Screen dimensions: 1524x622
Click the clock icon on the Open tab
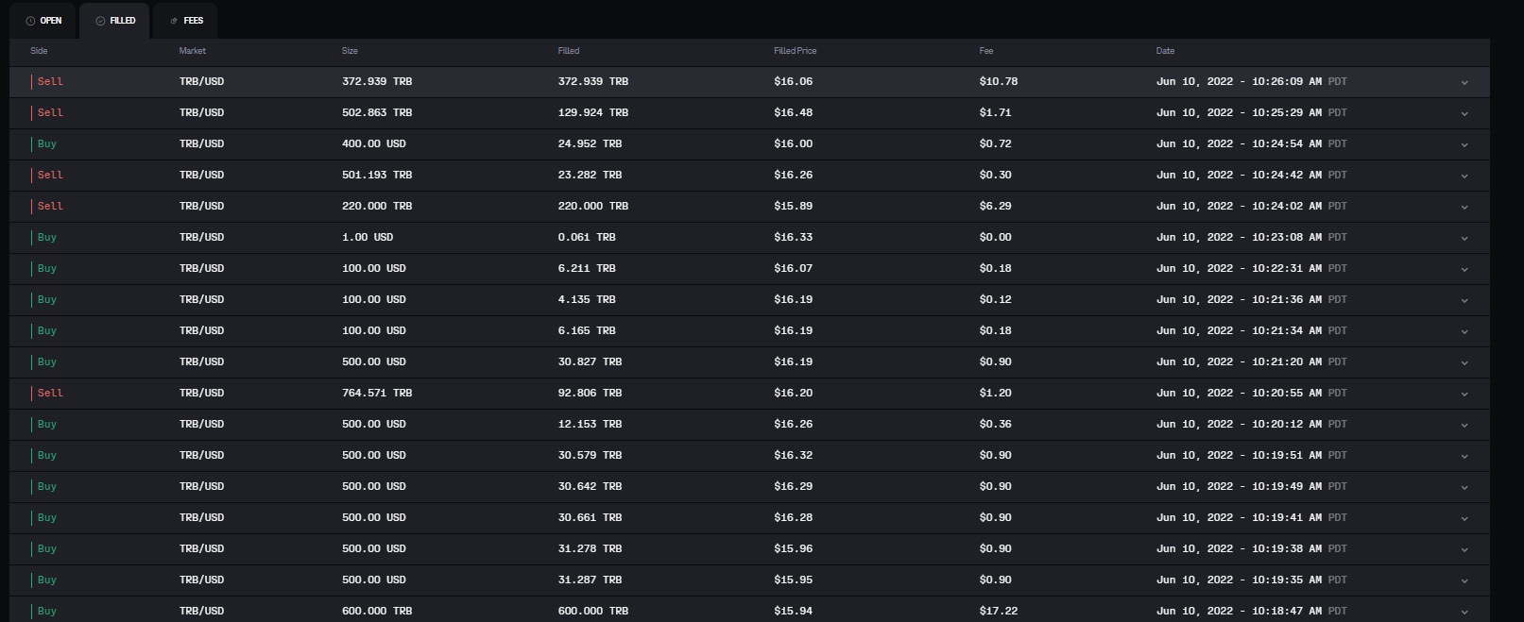pyautogui.click(x=30, y=21)
